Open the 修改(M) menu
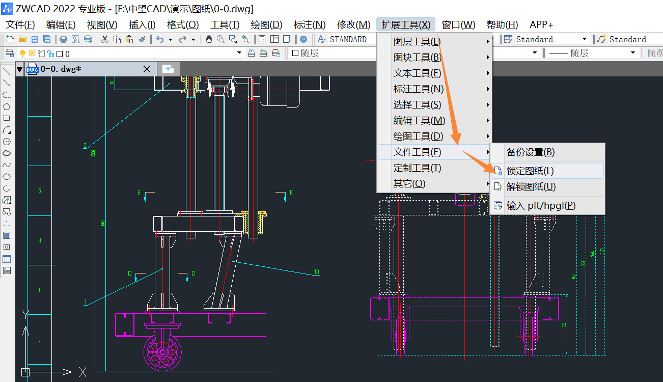 click(x=353, y=24)
